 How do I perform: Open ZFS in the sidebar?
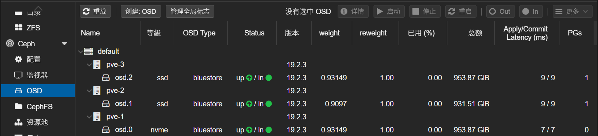38,28
